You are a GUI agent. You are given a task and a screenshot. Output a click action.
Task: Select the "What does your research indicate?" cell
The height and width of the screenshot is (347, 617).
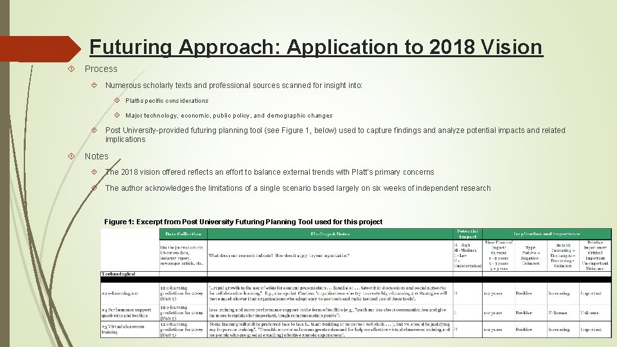[330, 255]
